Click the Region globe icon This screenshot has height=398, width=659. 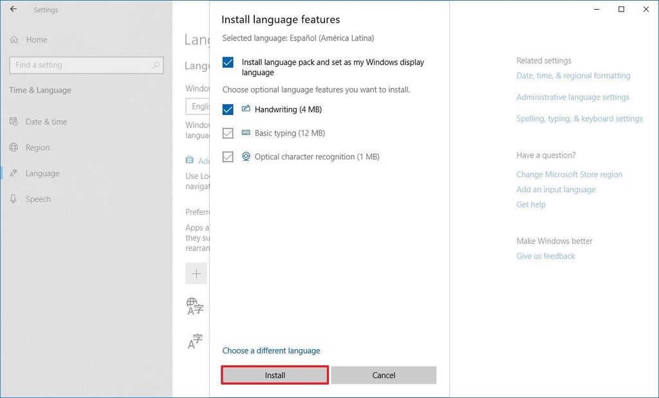pos(15,147)
